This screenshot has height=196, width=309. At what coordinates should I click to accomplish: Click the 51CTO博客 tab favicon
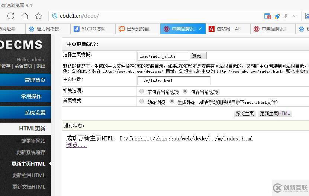(x=77, y=29)
